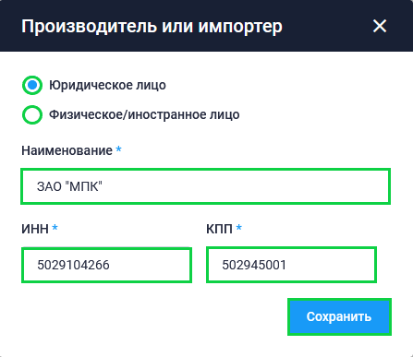413x357 pixels.
Task: Click blank dialog area left of Сохранить
Action: (x=154, y=316)
